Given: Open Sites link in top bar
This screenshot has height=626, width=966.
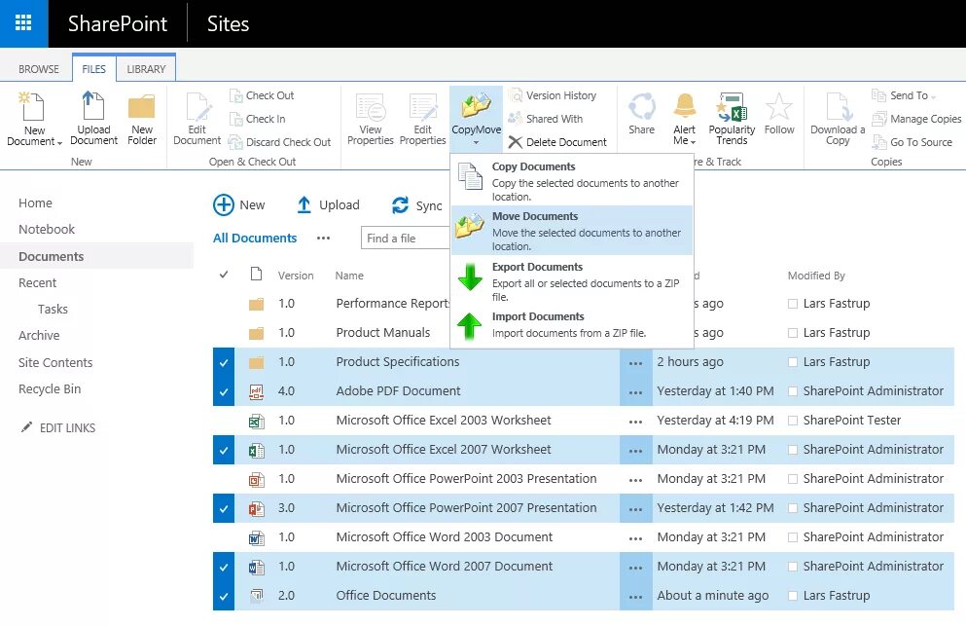Looking at the screenshot, I should coord(228,23).
